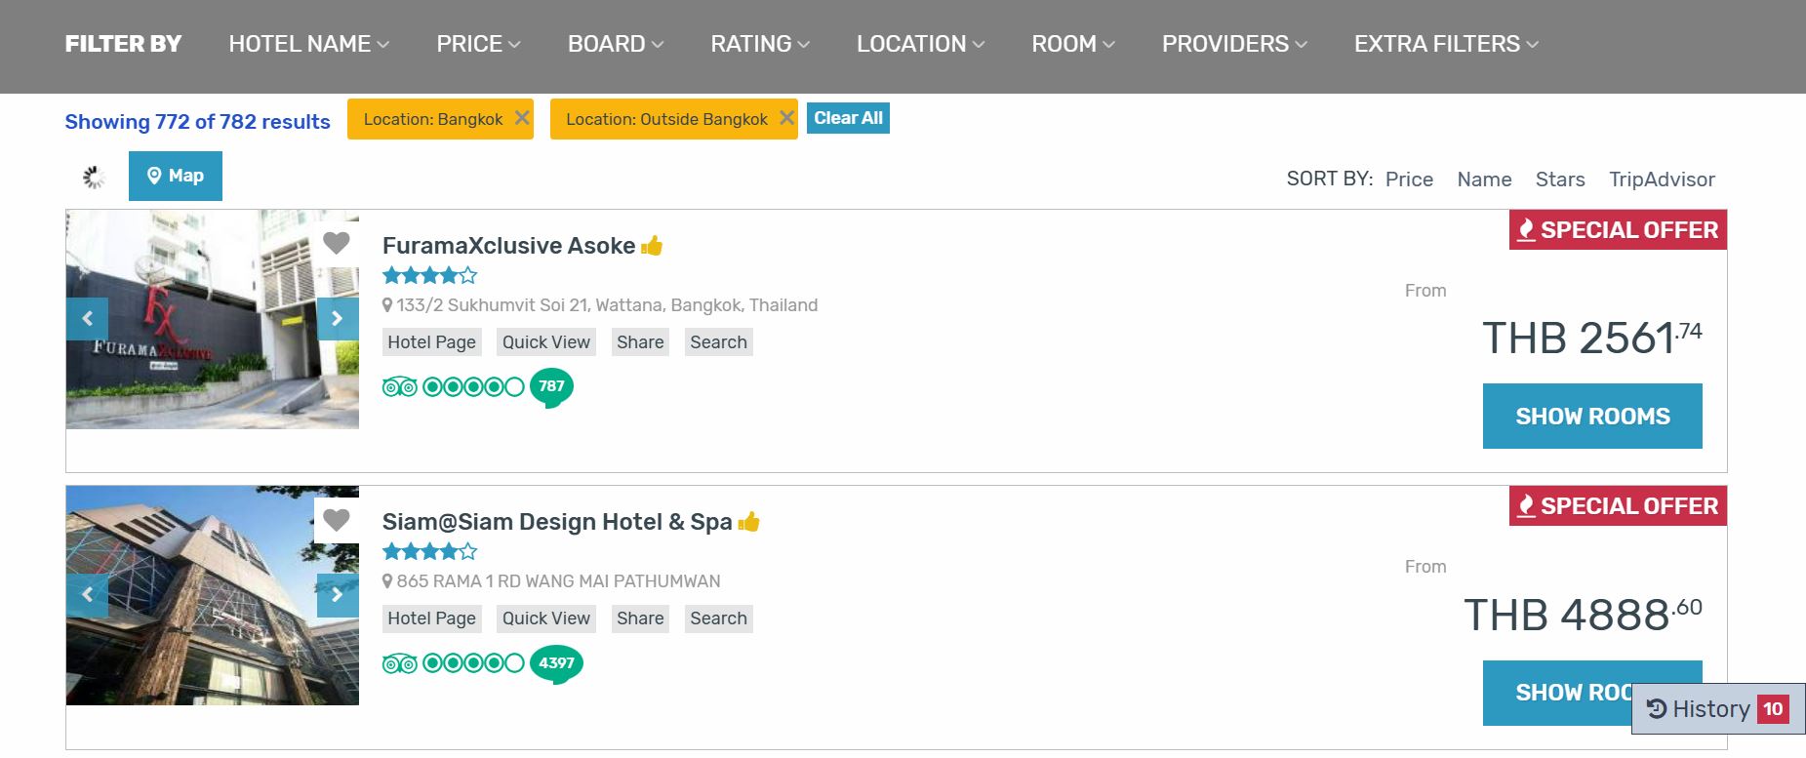Expand the PRICE filter dropdown

[x=478, y=44]
